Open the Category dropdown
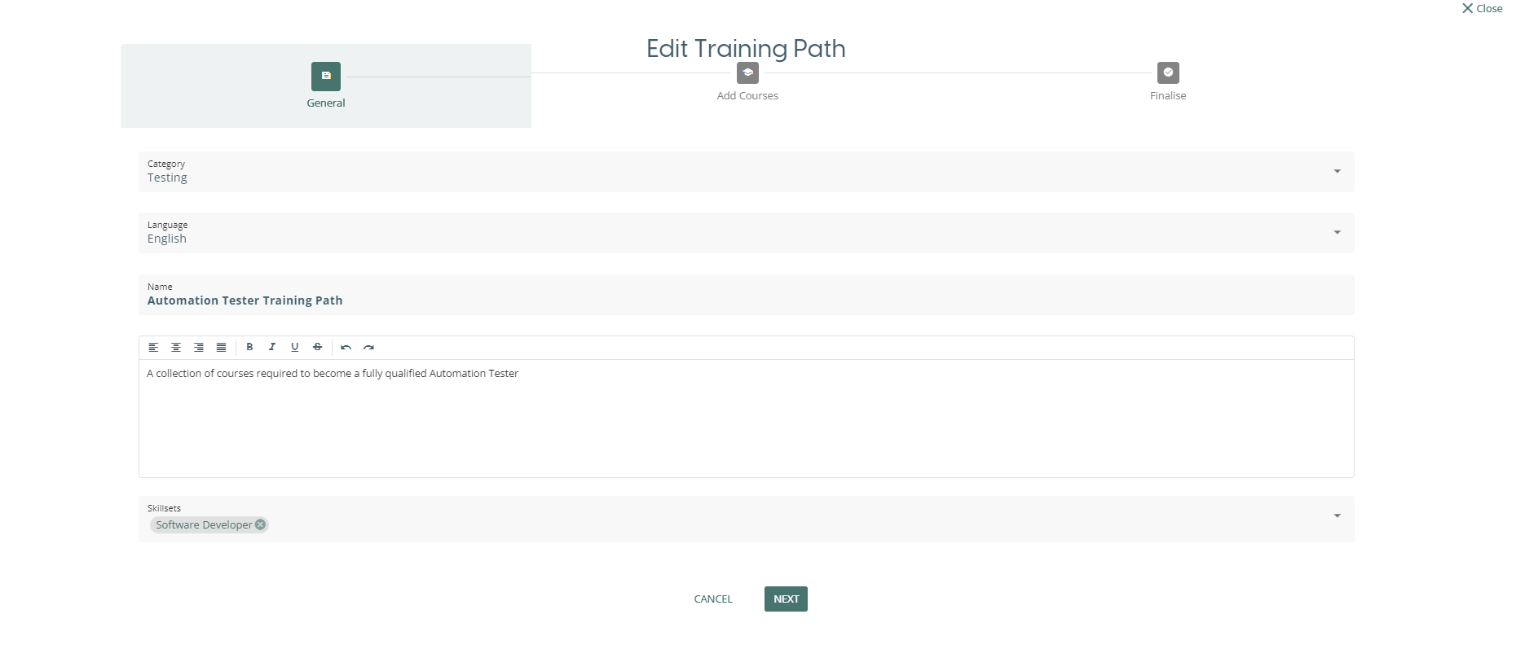The height and width of the screenshot is (658, 1516). point(1337,172)
